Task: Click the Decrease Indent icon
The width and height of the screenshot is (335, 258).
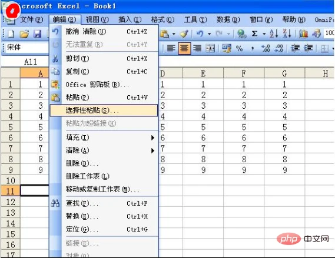Action: pos(296,49)
